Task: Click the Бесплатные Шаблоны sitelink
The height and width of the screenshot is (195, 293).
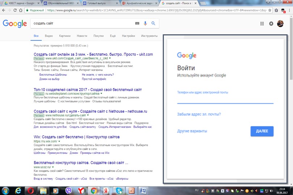Action: pyautogui.click(x=53, y=75)
